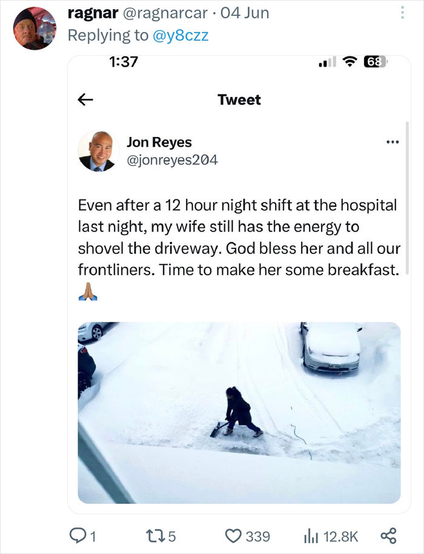Click the cellular signal strength icon

[x=325, y=63]
